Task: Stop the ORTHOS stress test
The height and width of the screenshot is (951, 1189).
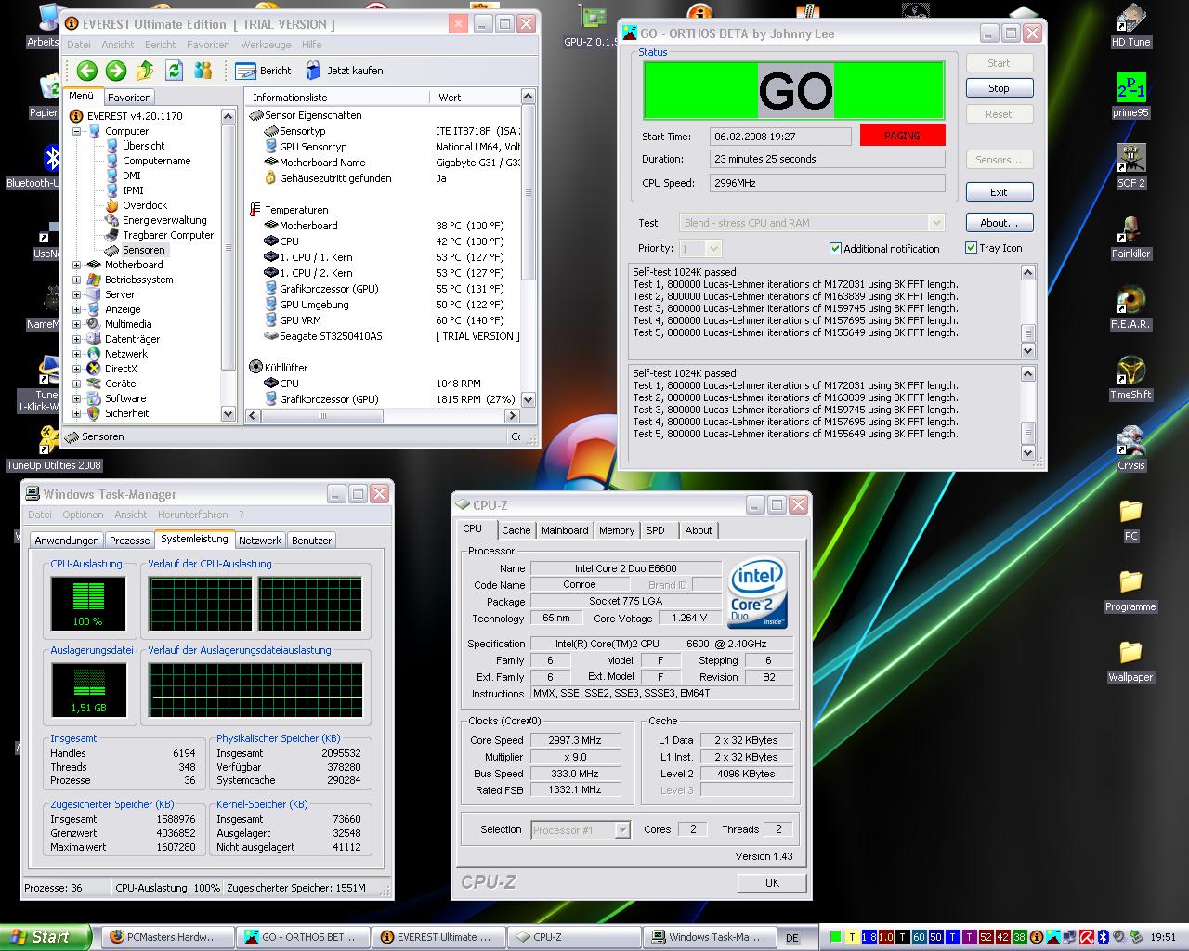Action: [x=999, y=88]
